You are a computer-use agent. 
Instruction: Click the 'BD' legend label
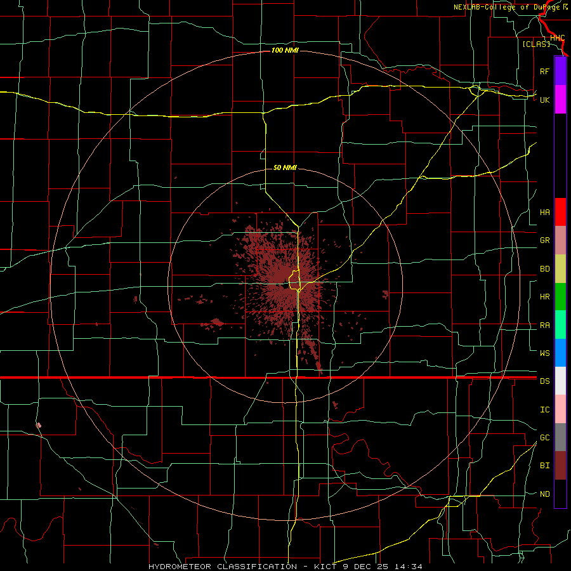[544, 269]
